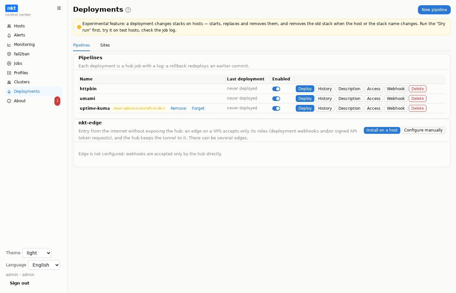Open the About info icon
Image resolution: width=456 pixels, height=293 pixels.
click(x=9, y=101)
